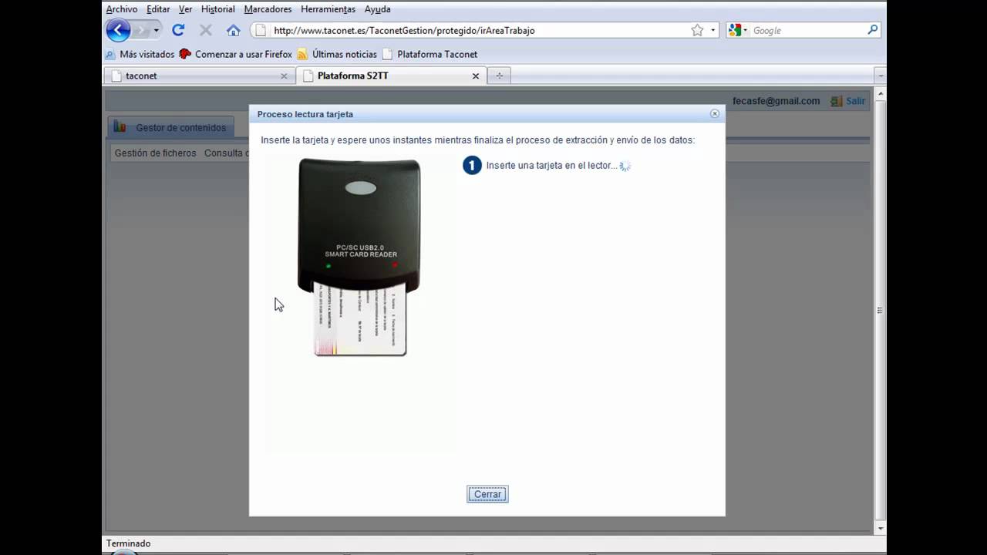Bookmark this page with the star icon
Viewport: 987px width, 555px height.
[x=697, y=30]
